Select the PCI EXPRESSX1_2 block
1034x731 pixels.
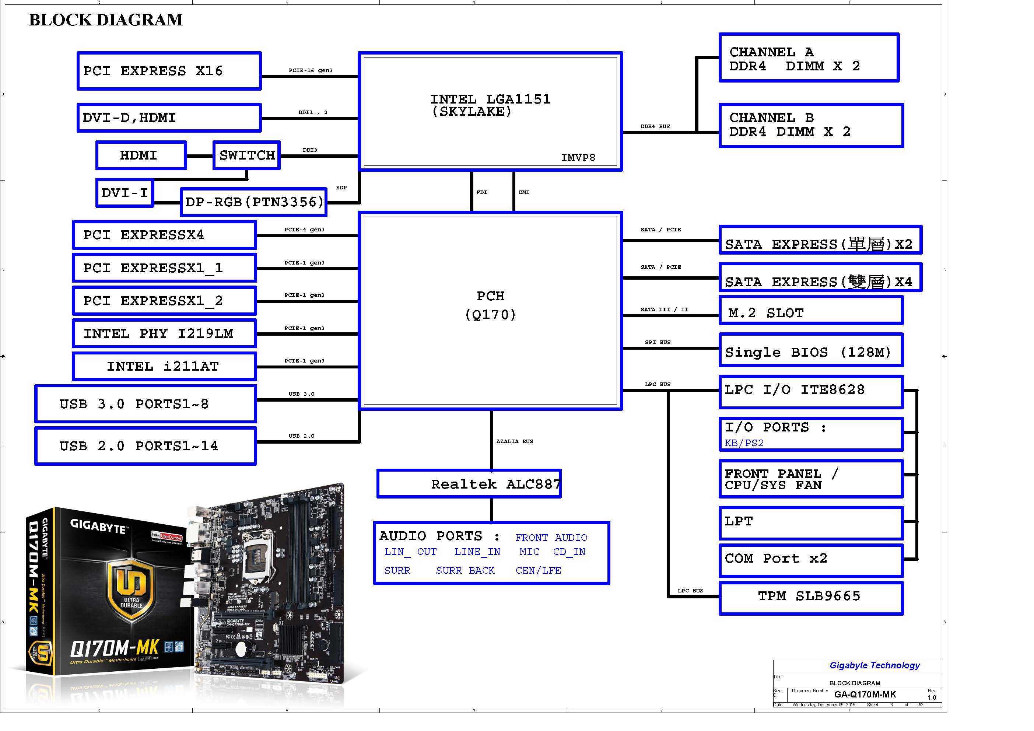point(164,300)
